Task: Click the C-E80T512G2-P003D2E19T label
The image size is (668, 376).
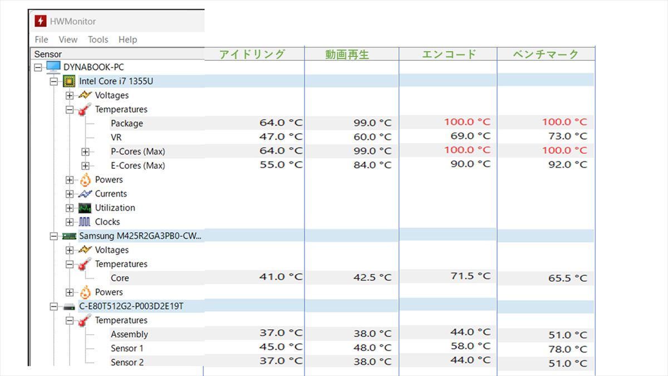Action: [131, 306]
